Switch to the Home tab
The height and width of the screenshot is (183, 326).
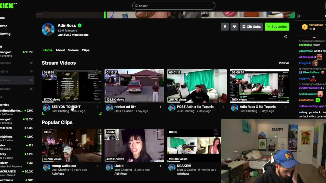(x=48, y=50)
